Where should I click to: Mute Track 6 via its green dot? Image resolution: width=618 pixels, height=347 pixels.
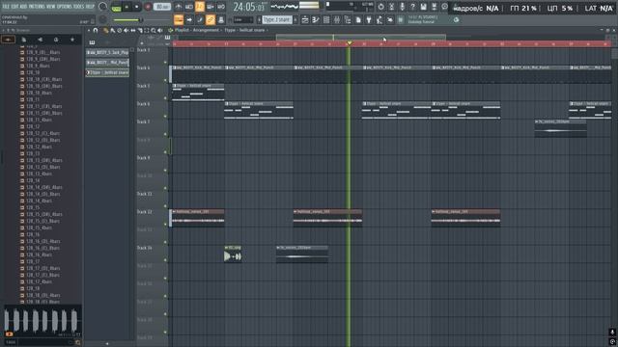point(165,116)
